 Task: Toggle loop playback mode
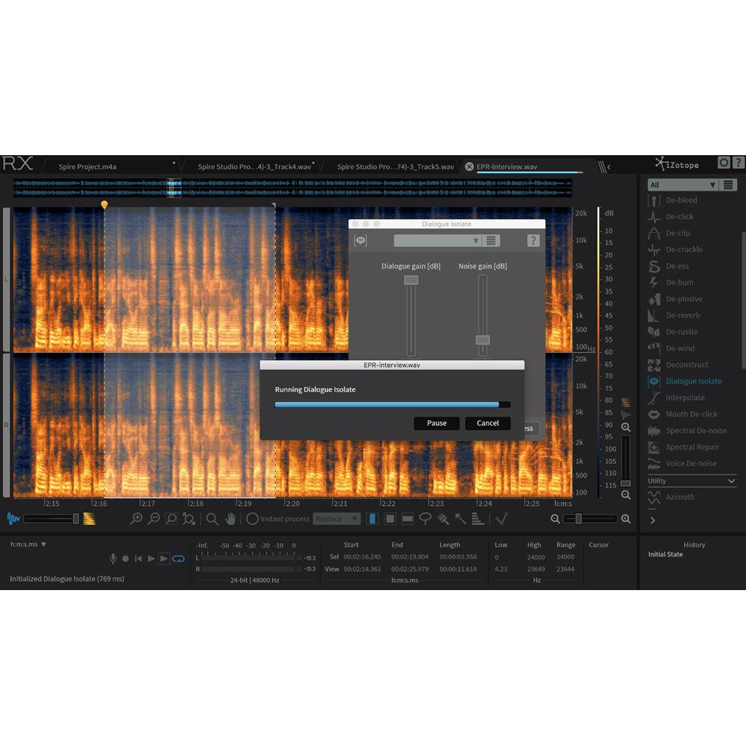177,557
